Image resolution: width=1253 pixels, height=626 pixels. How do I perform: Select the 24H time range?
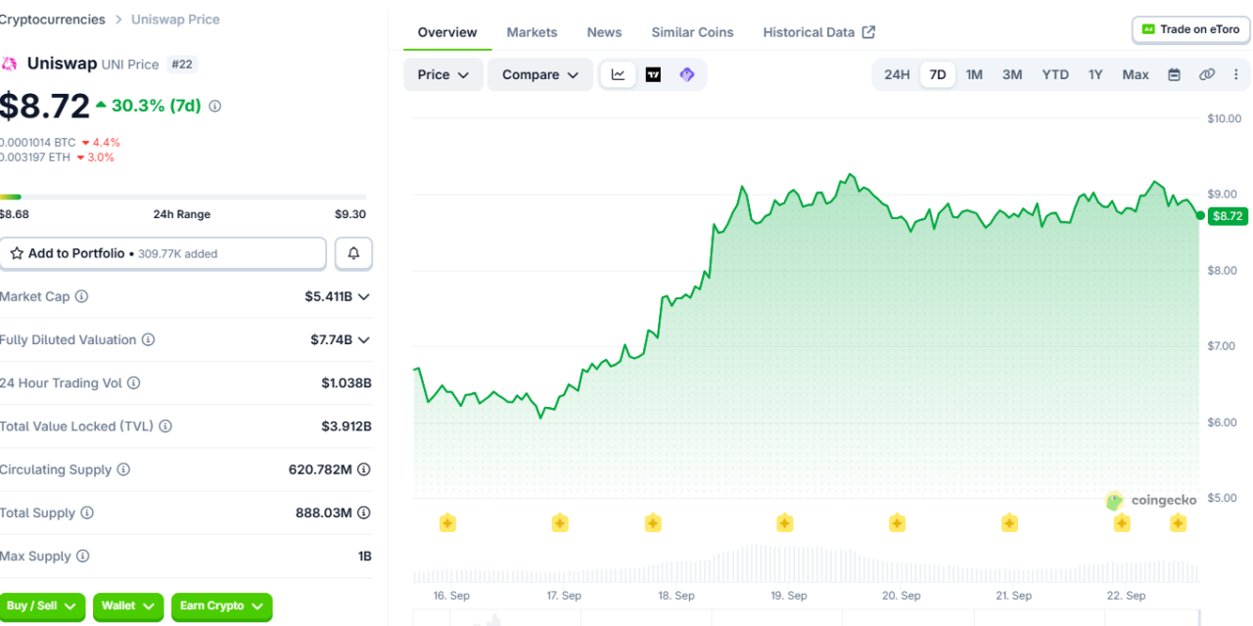tap(897, 74)
